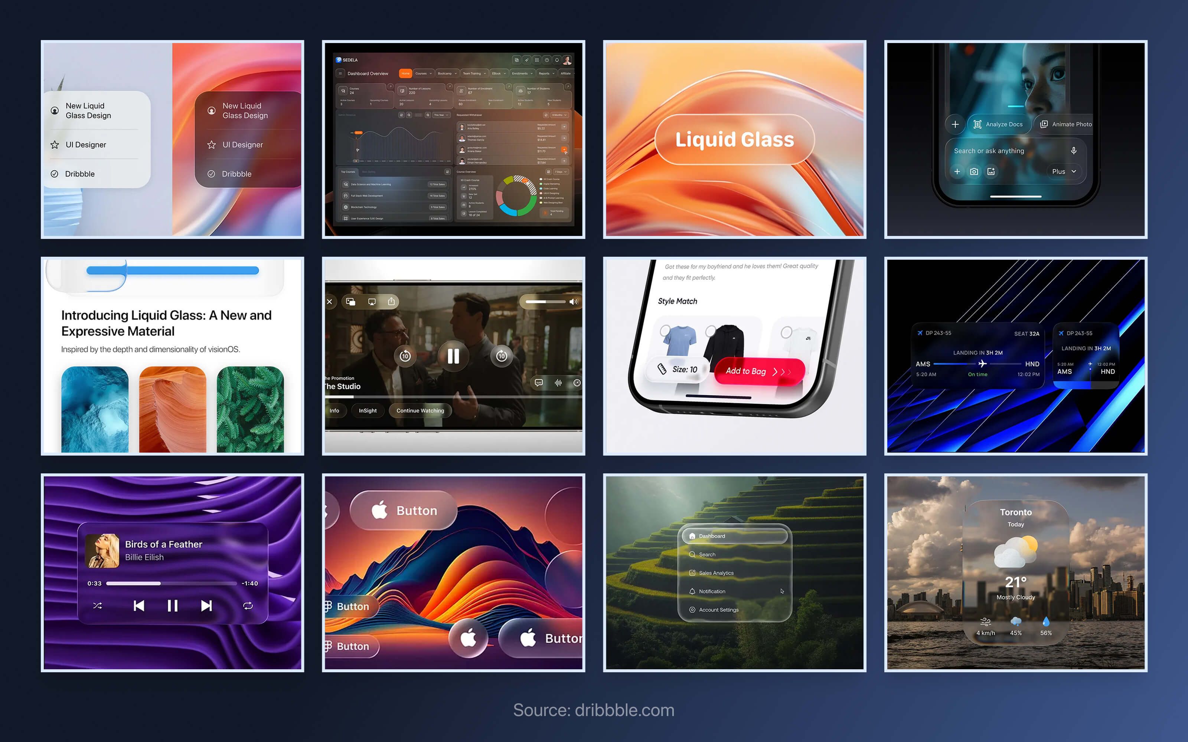1188x742 pixels.
Task: Rewind 10 seconds in video player
Action: click(405, 356)
